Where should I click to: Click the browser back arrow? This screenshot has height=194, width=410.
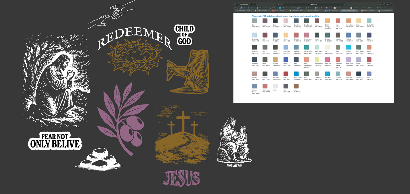coord(251,4)
